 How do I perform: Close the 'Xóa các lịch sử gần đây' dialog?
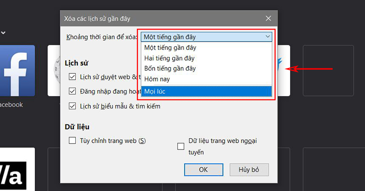(x=268, y=18)
